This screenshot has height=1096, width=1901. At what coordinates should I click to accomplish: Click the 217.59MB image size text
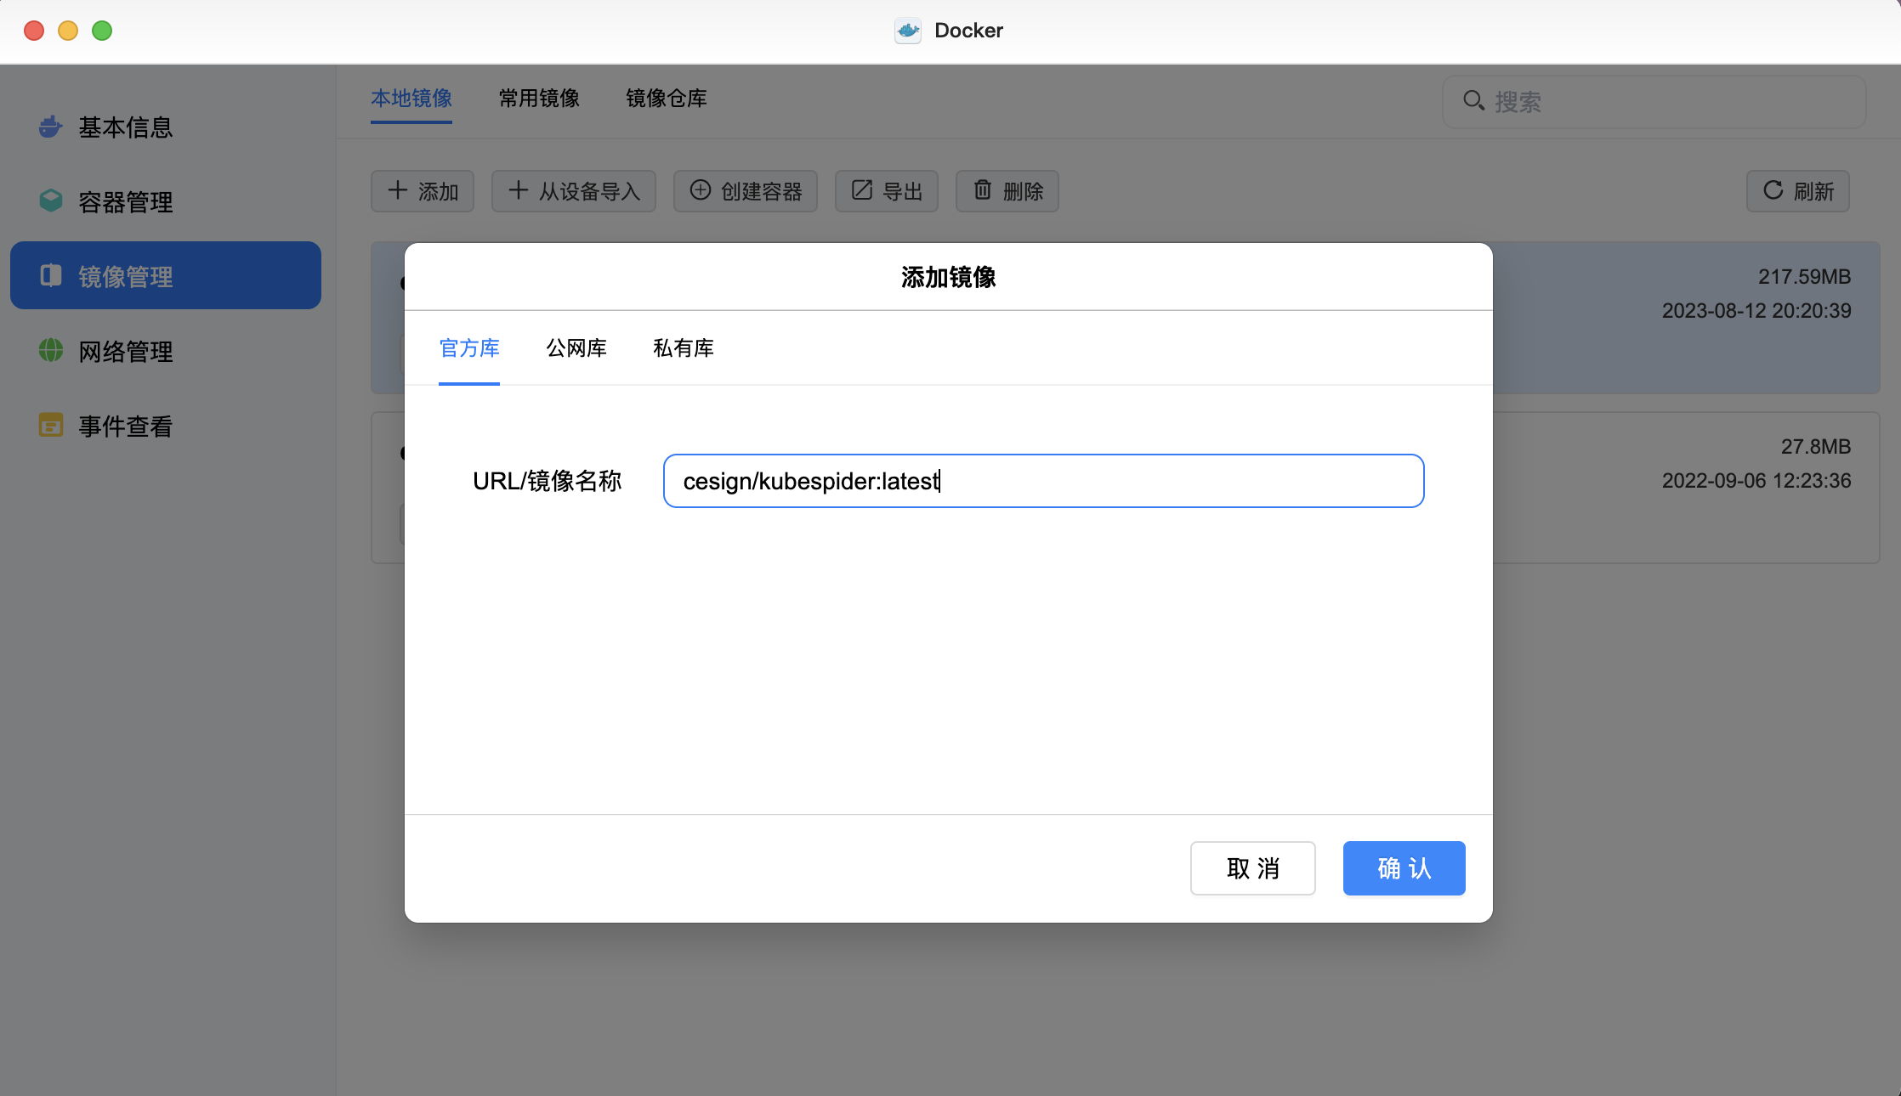1805,277
